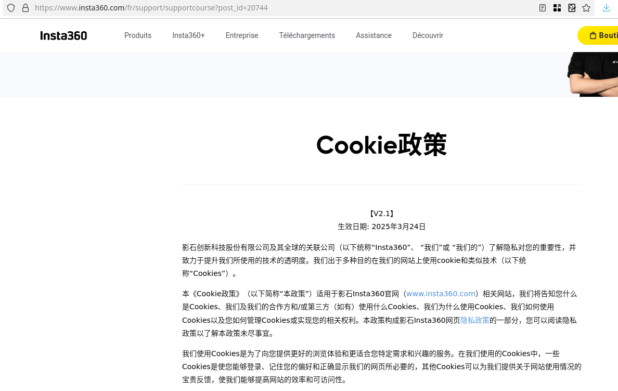Click the QR code extension icon
The height and width of the screenshot is (391, 618).
coord(557,8)
